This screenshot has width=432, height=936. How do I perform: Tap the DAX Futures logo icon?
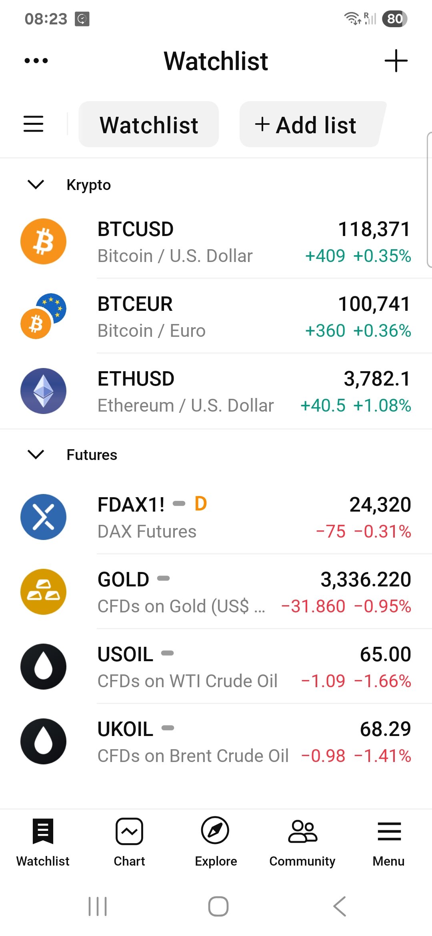tap(43, 517)
